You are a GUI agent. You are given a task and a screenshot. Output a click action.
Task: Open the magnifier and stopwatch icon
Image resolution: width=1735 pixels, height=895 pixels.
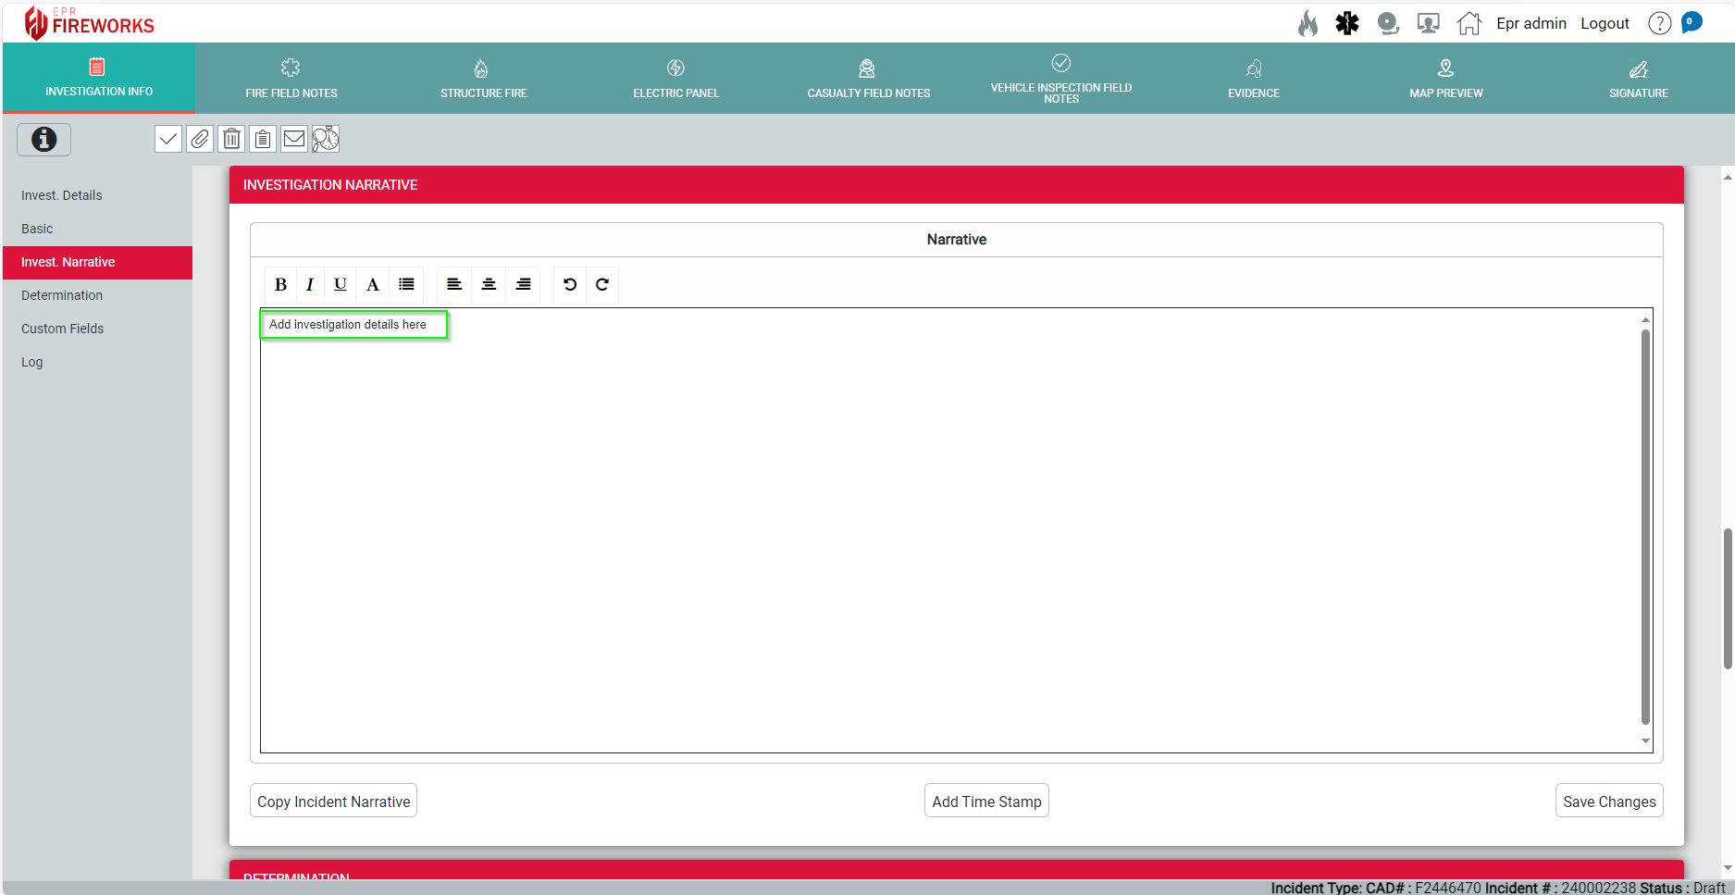[326, 139]
